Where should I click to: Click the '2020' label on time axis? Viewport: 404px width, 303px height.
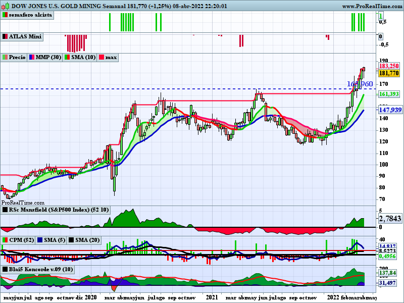91,297
